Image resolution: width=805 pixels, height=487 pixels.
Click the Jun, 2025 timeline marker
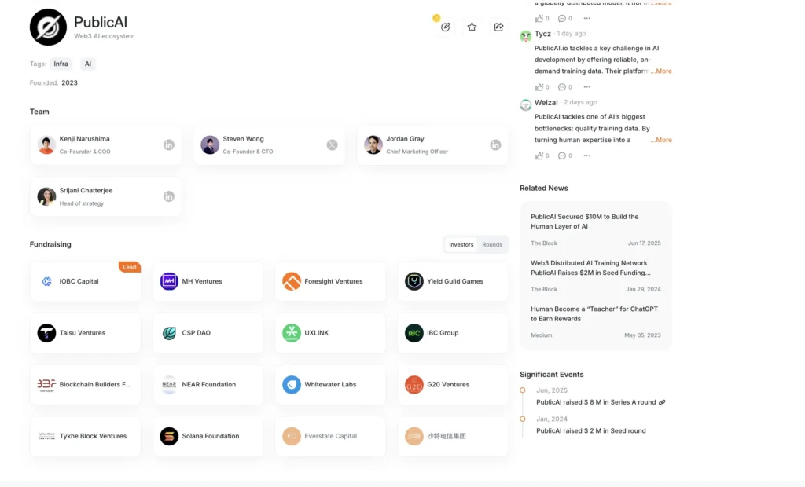pos(523,390)
